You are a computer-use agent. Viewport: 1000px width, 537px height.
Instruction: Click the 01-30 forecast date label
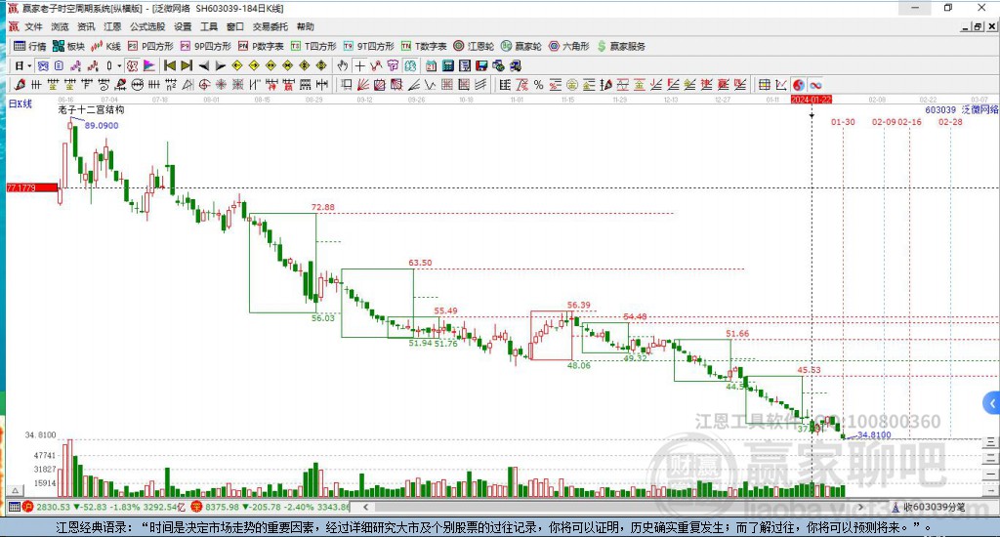click(843, 122)
